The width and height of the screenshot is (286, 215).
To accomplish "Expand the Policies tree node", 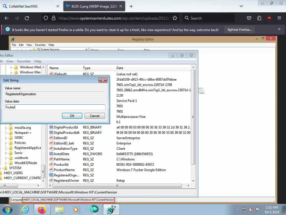I will click(x=6, y=143).
